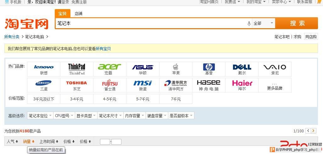The height and width of the screenshot is (154, 323).
Task: Expand the 显卡类型 dropdown
Action: pyautogui.click(x=86, y=116)
